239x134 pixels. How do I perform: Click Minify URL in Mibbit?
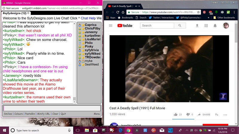click(43, 114)
